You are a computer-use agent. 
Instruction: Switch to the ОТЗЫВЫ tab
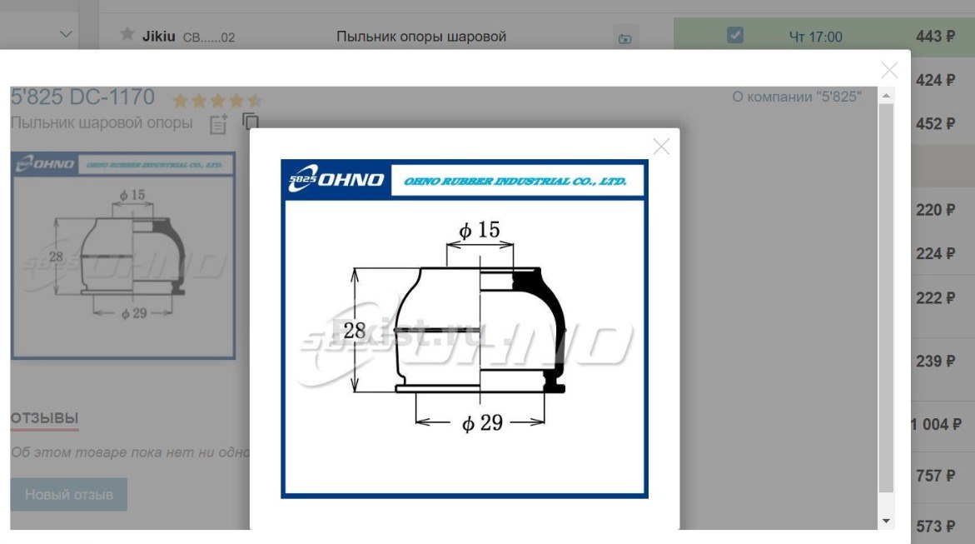(44, 418)
